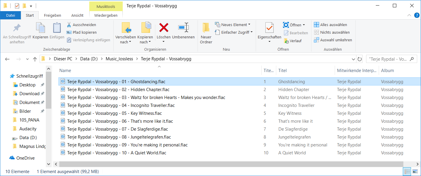421x176 pixels.
Task: Open the 105_PANA folder in sidebar
Action: point(26,120)
